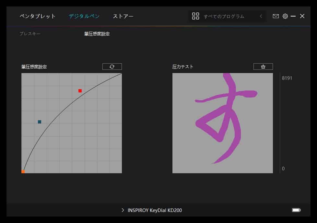317x223 pixels.
Task: Select the デジタルペン tab
Action: (84, 16)
